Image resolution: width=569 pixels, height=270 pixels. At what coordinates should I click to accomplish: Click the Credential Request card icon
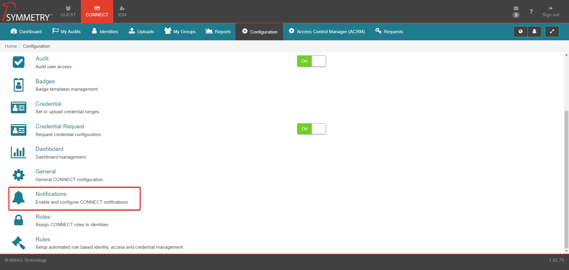pos(19,130)
